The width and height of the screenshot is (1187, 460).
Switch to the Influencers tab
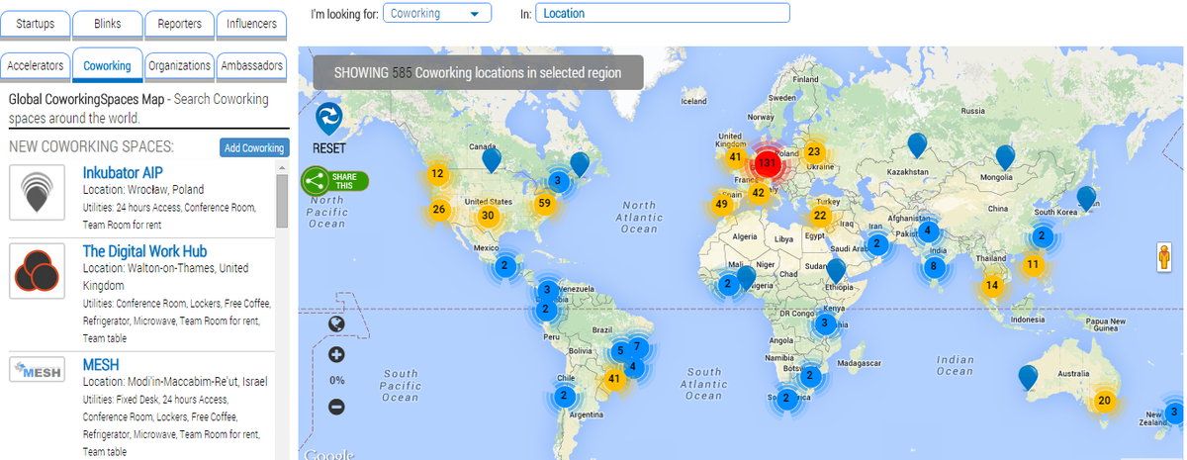point(252,24)
